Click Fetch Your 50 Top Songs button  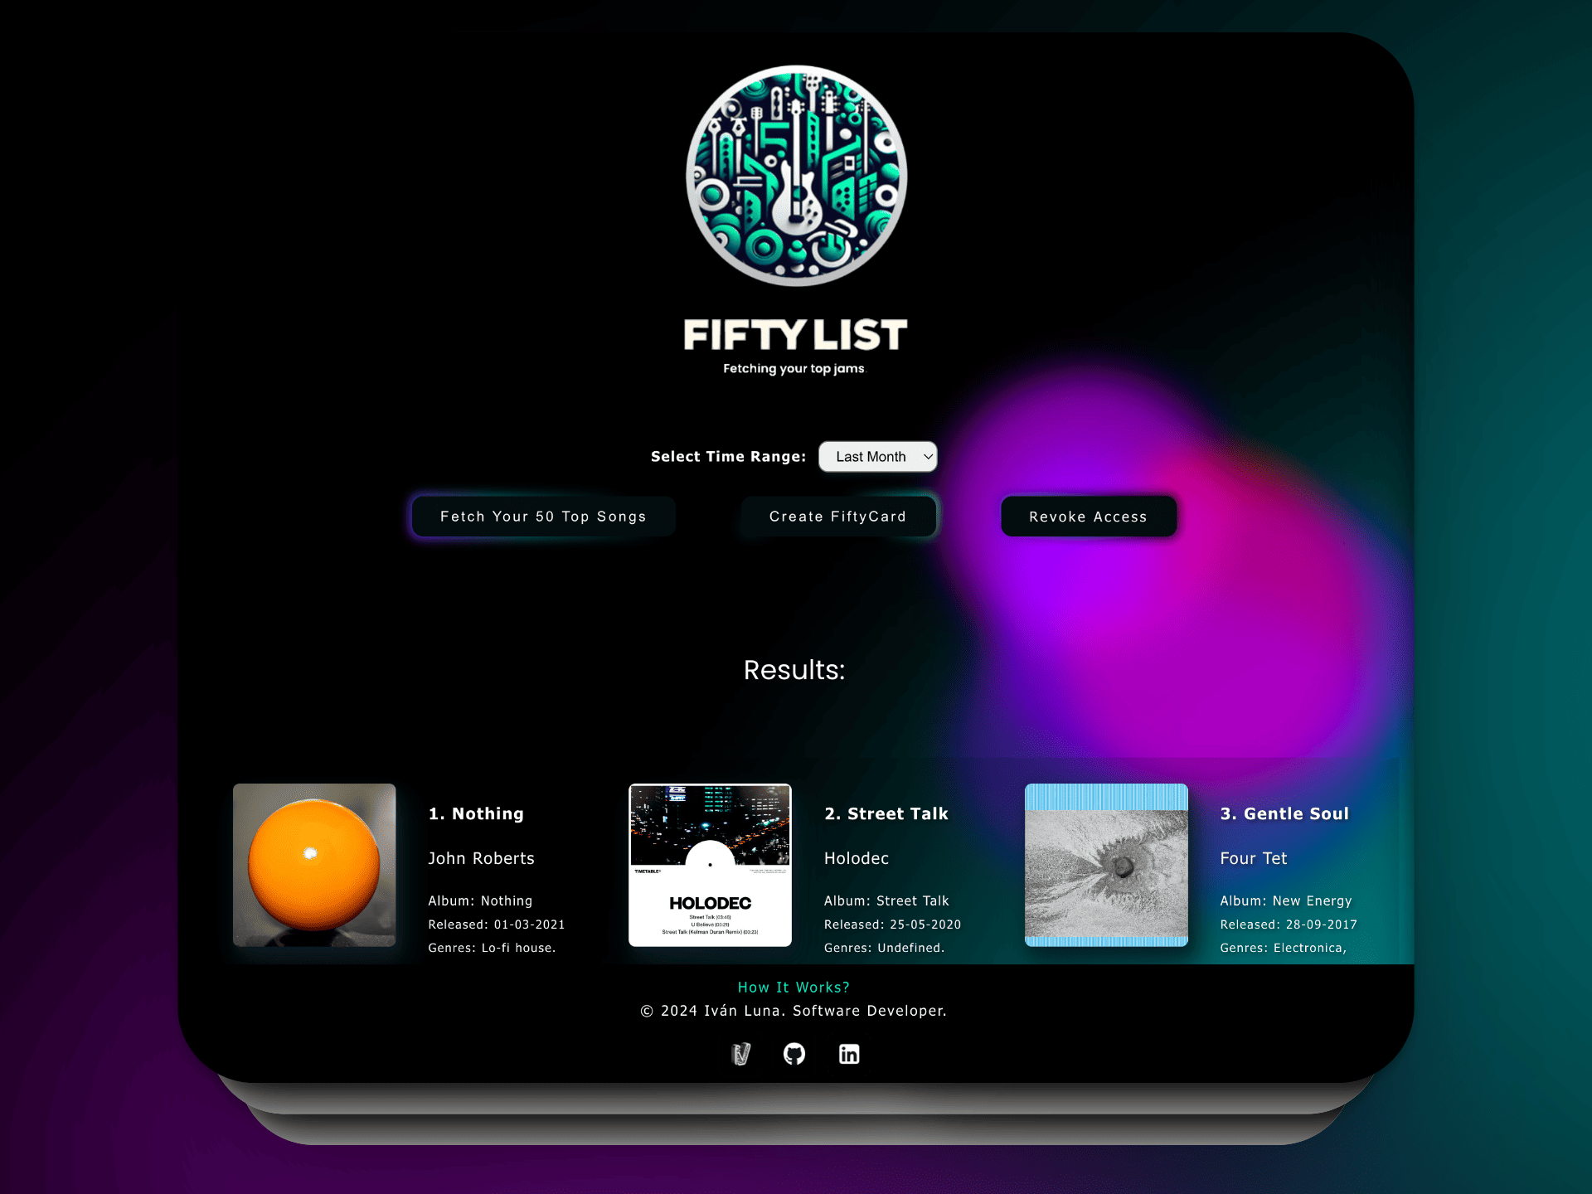point(543,516)
